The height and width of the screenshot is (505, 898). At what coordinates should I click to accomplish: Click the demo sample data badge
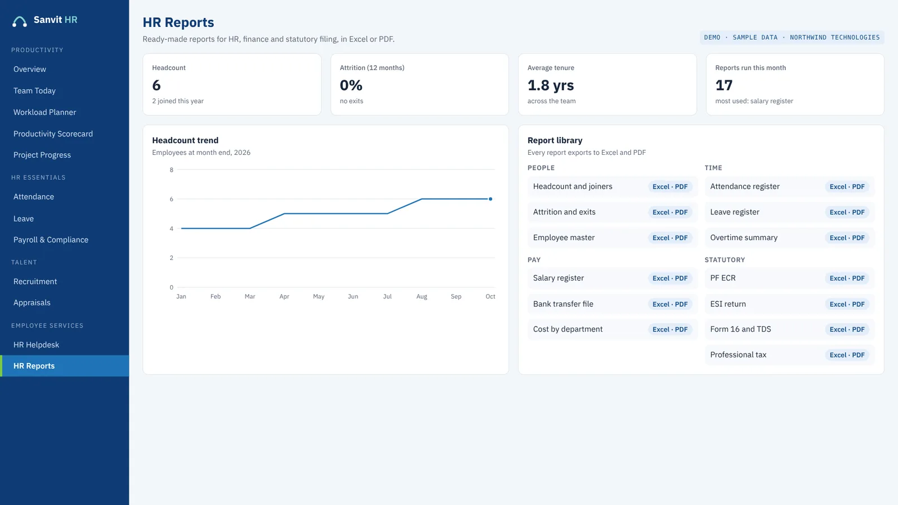792,38
